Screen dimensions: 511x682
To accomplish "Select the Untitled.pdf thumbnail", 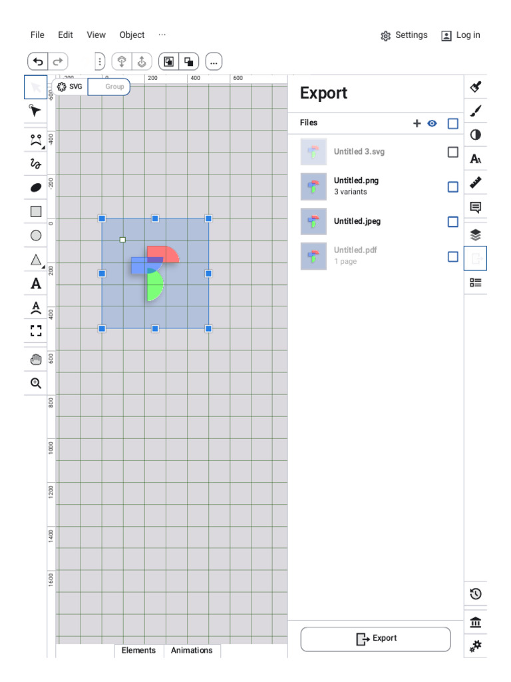I will coord(313,256).
